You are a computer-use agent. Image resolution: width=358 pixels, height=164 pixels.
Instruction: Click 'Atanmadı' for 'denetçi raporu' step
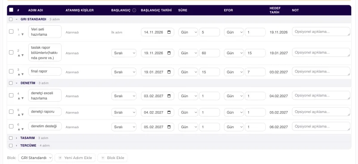pos(72,113)
